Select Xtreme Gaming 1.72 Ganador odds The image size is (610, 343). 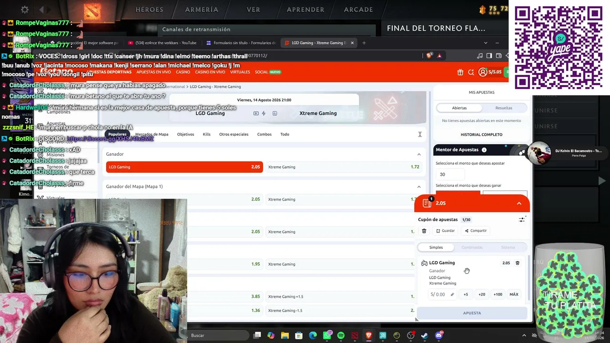(344, 167)
